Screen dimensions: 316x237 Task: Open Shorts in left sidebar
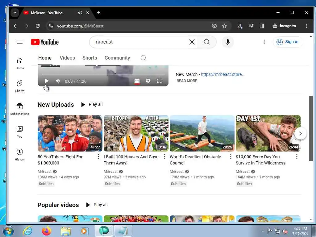pyautogui.click(x=20, y=86)
